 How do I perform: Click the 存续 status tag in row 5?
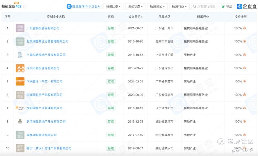111,82
